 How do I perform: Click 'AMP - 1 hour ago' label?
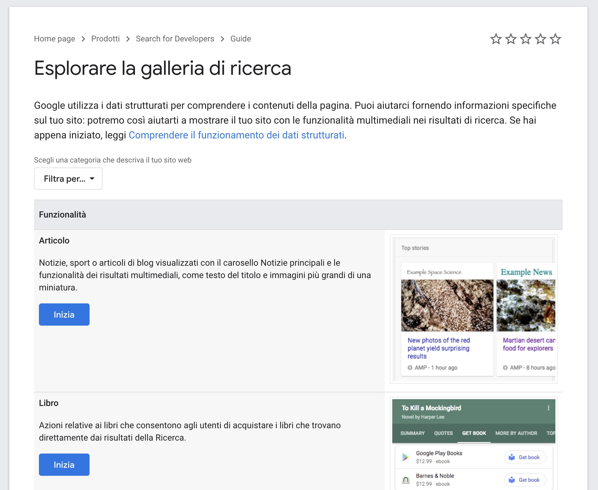click(436, 368)
